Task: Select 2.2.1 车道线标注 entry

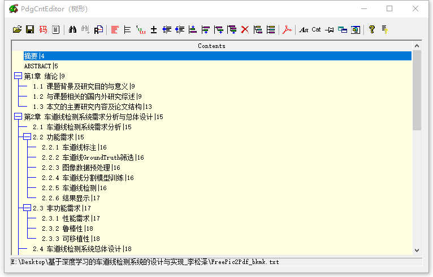Action: (74, 147)
